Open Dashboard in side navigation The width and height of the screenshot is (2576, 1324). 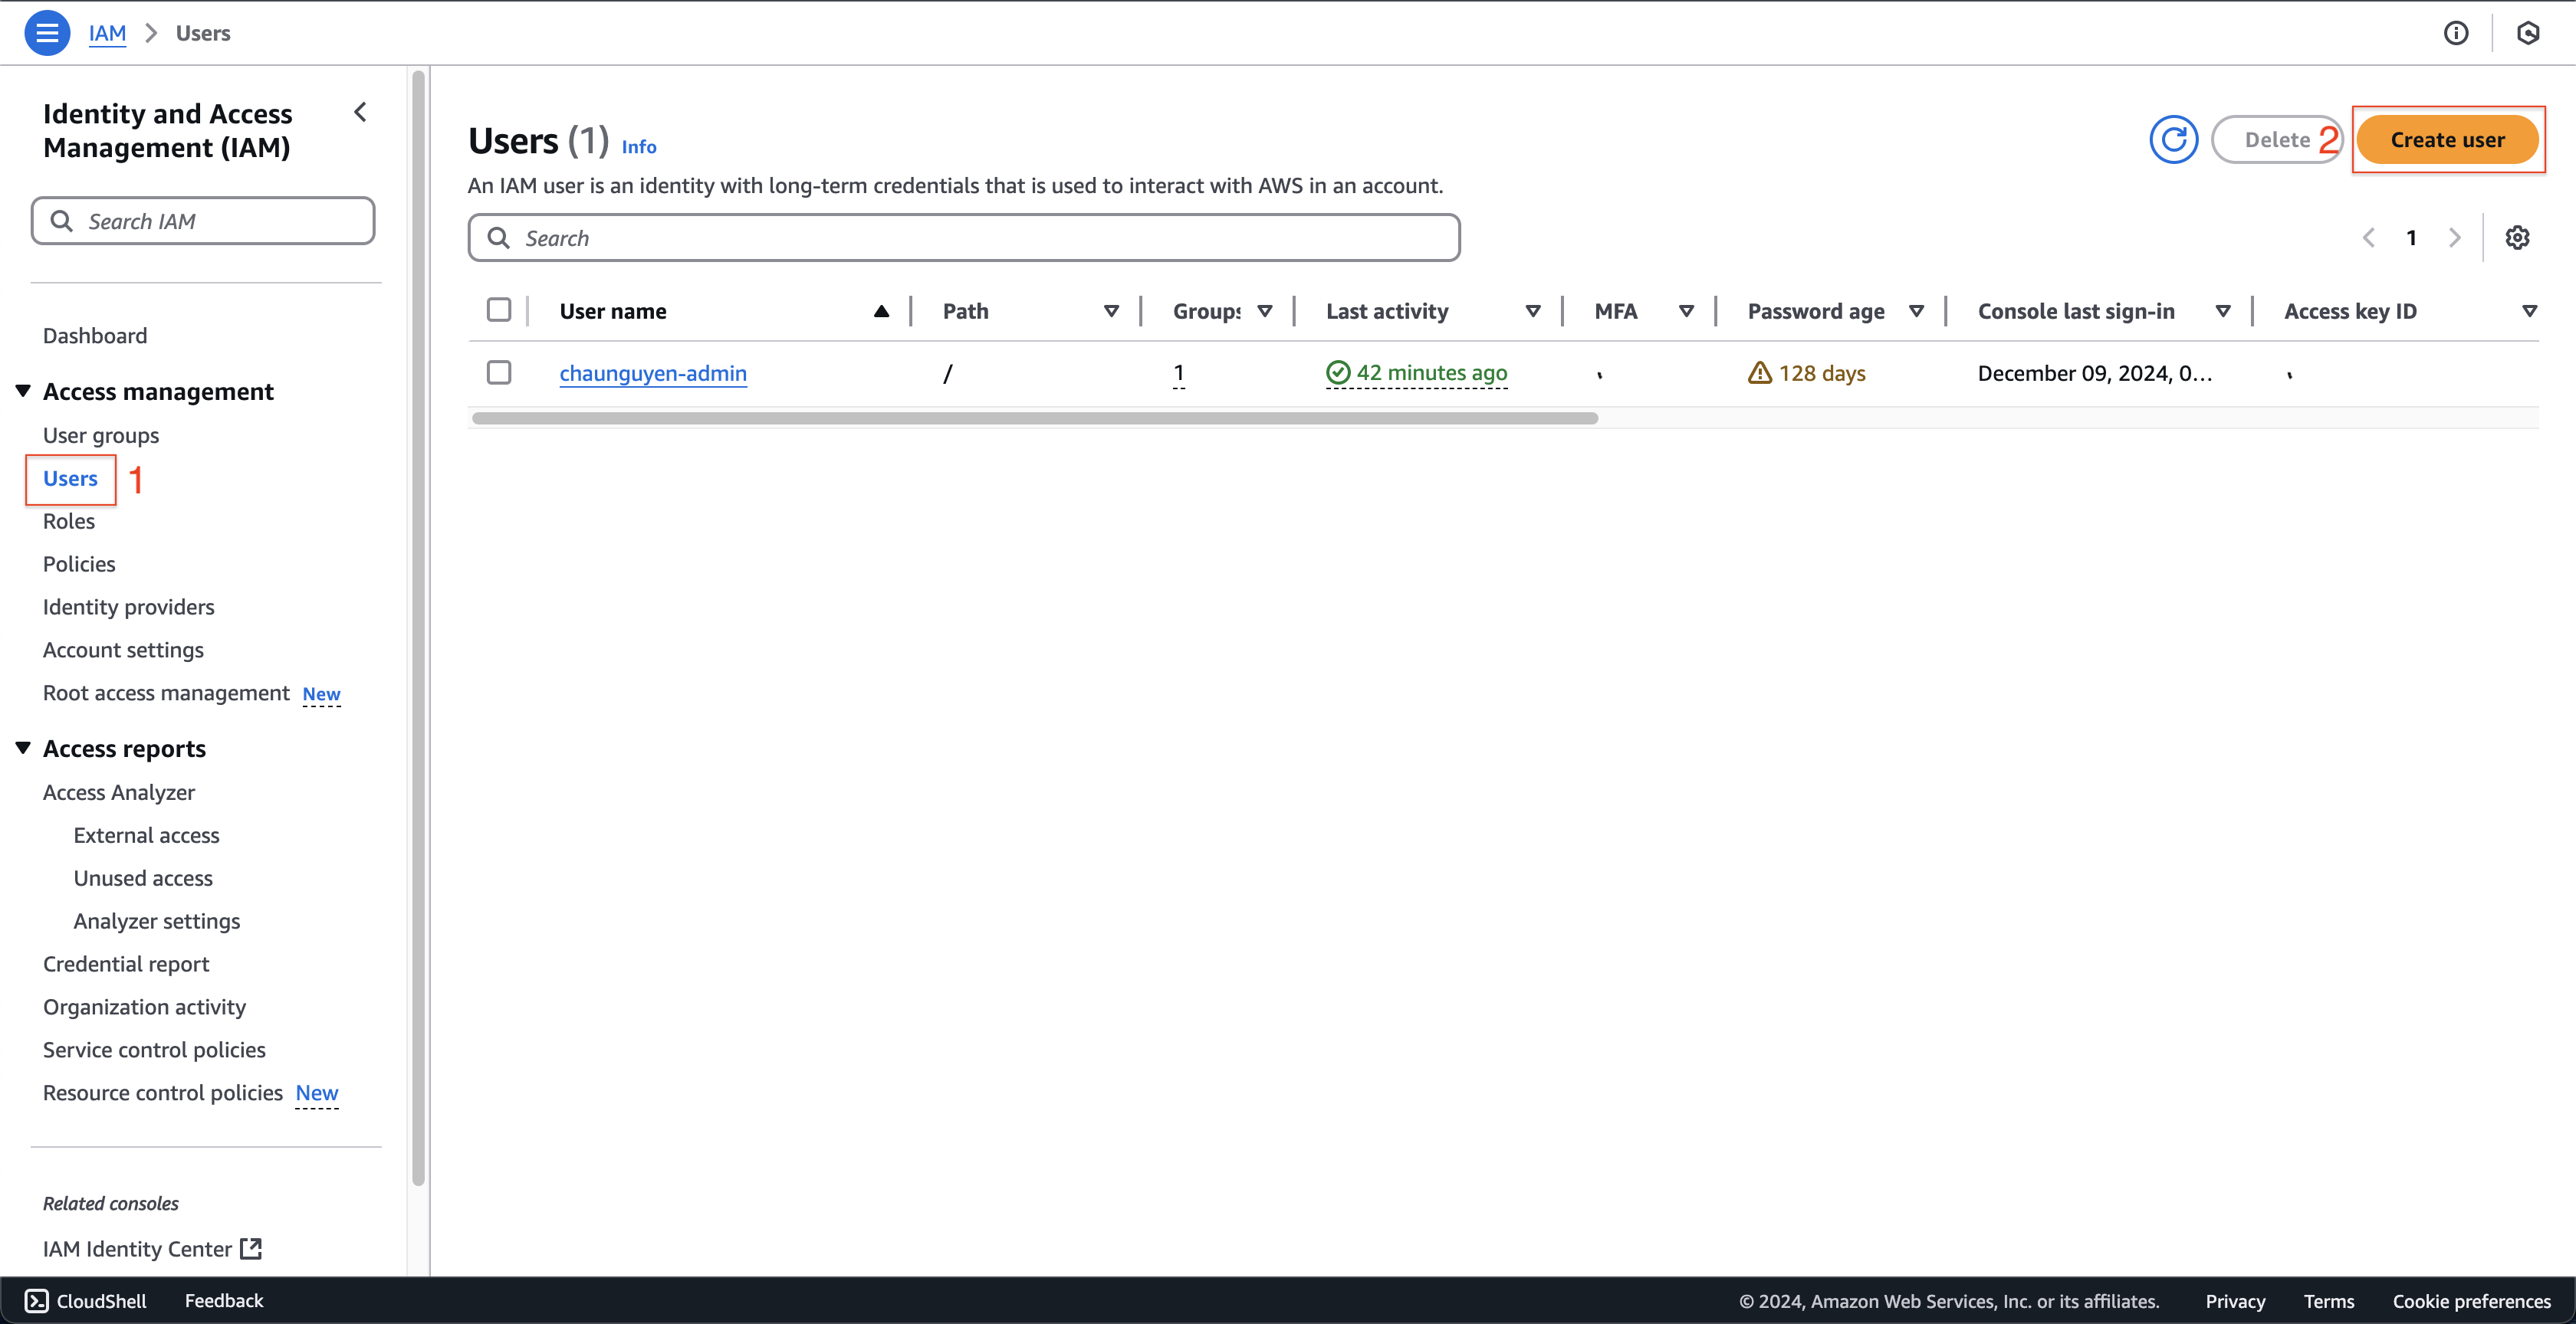(x=95, y=336)
